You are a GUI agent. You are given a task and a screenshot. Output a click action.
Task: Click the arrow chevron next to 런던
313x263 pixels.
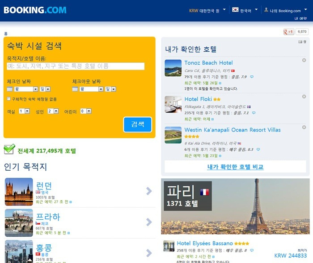click(x=149, y=191)
